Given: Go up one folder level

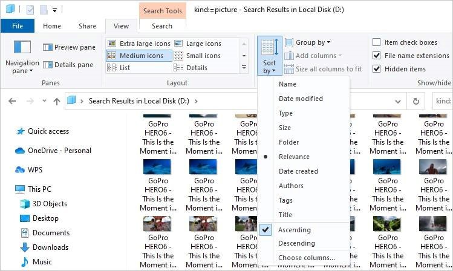Looking at the screenshot, I should pos(57,101).
